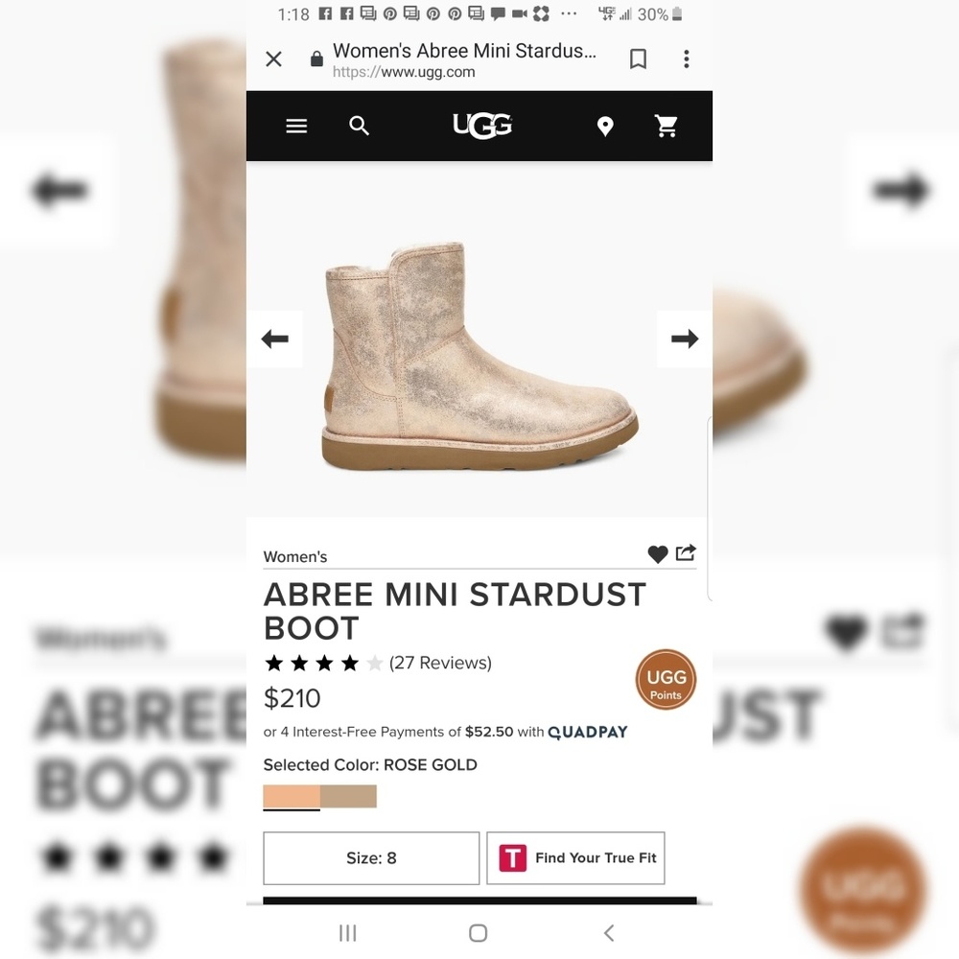The height and width of the screenshot is (959, 959).
Task: Bookmark this page in the browser
Action: [x=638, y=59]
